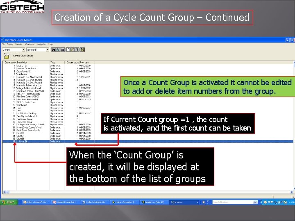The image size is (295, 221).
Task: Open the Microsoft PowerPoint taskbar item
Action: point(66,202)
